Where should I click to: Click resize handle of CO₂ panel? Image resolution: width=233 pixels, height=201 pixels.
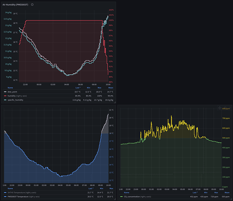point(231,199)
